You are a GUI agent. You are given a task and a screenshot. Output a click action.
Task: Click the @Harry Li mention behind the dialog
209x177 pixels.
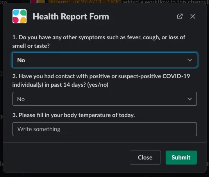(84, 2)
